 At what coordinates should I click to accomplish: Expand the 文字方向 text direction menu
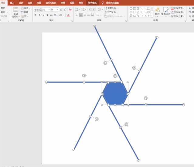point(111,8)
